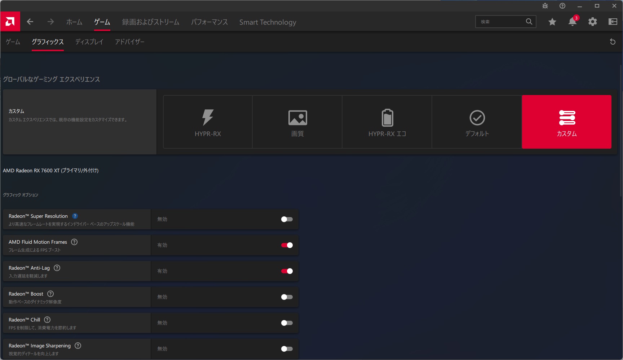Image resolution: width=623 pixels, height=360 pixels.
Task: Choose the 画質 quality profile
Action: 297,122
